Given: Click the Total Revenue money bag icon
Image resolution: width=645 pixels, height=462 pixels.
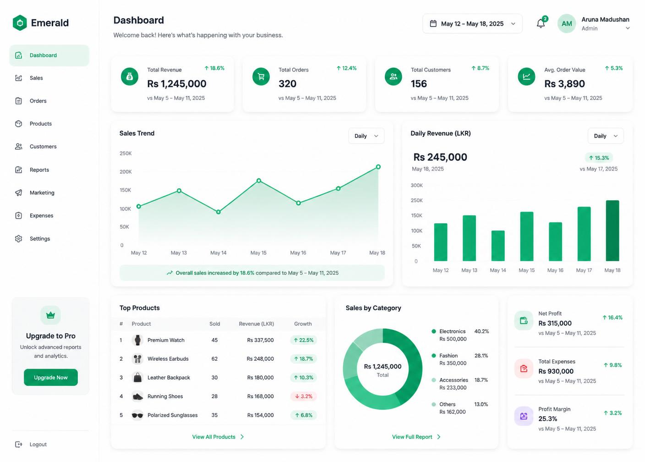Looking at the screenshot, I should pyautogui.click(x=130, y=77).
